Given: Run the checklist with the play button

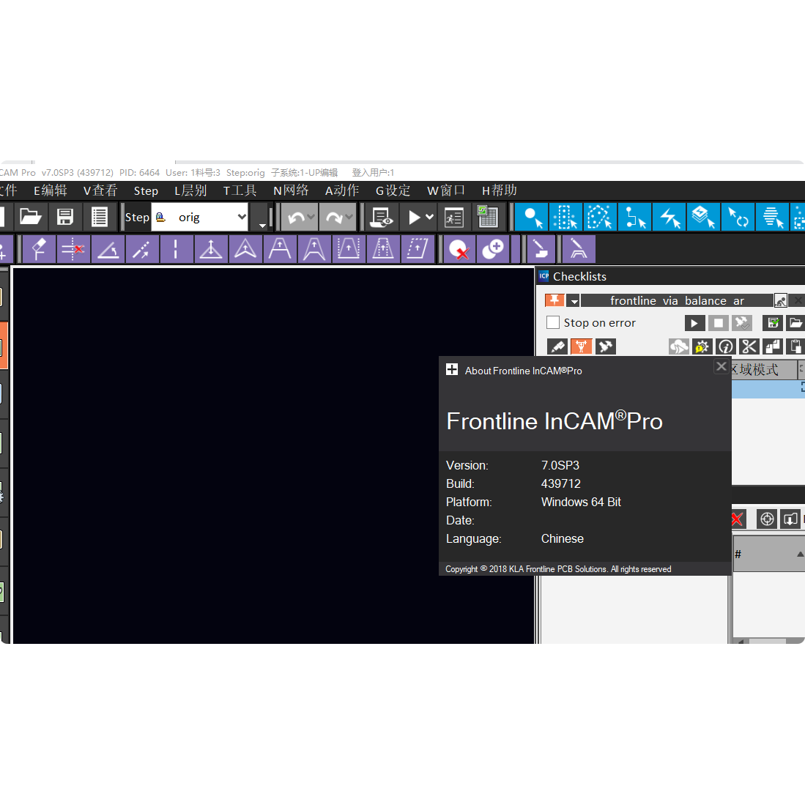Looking at the screenshot, I should point(694,323).
